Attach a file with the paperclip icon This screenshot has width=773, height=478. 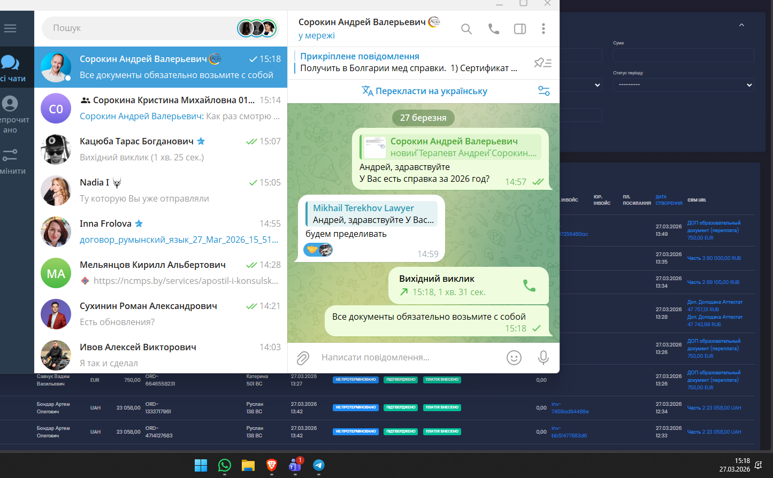pos(303,358)
